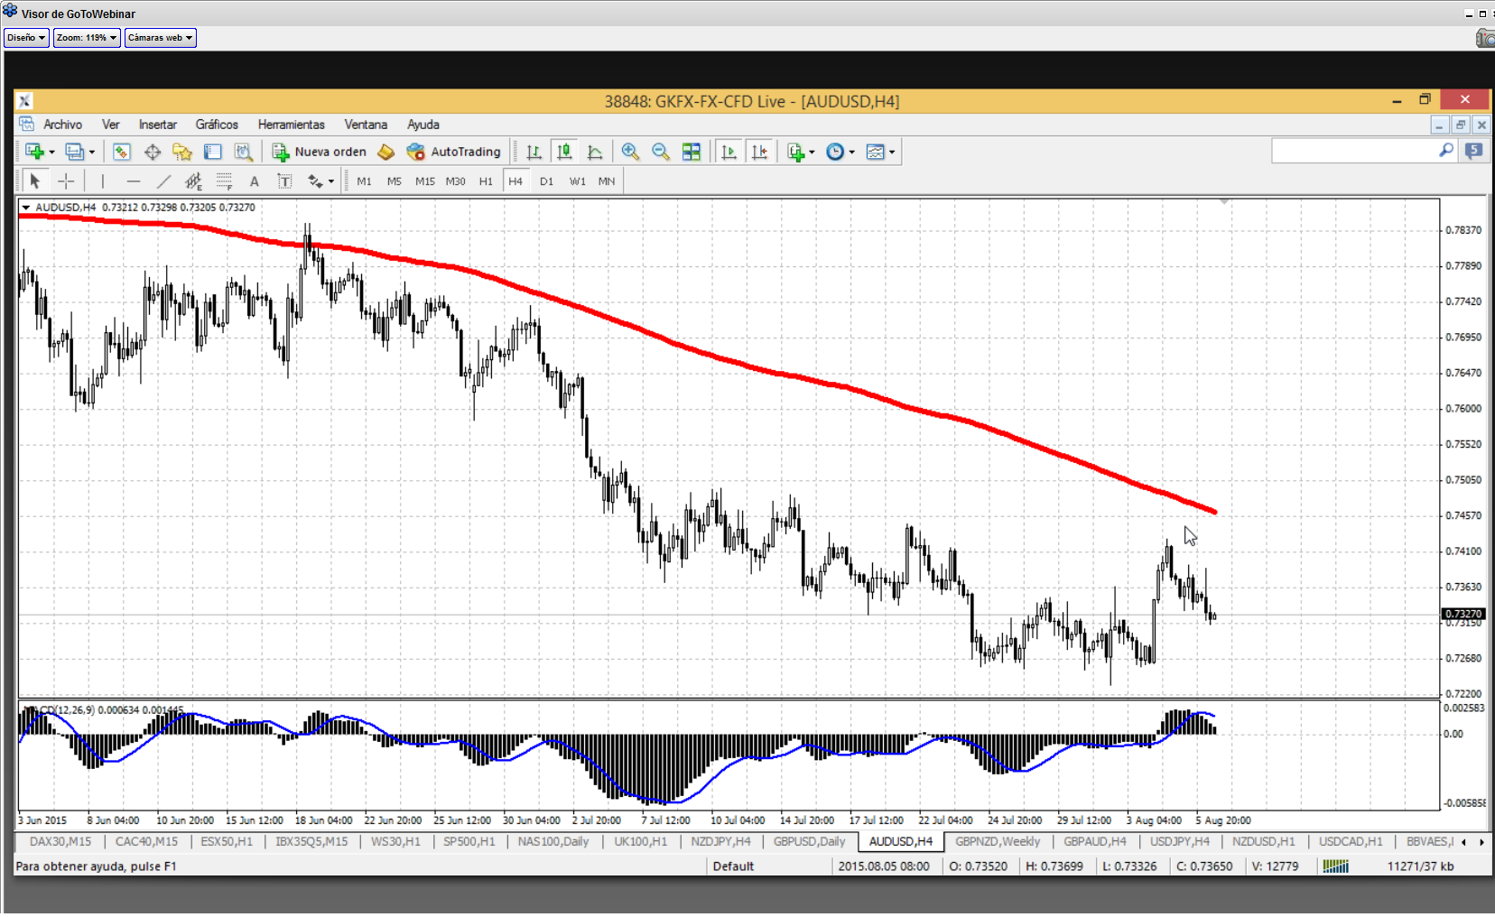1495x917 pixels.
Task: Zoom out of the chart
Action: click(x=661, y=152)
